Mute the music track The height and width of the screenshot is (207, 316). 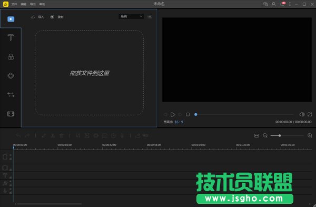click(11, 181)
